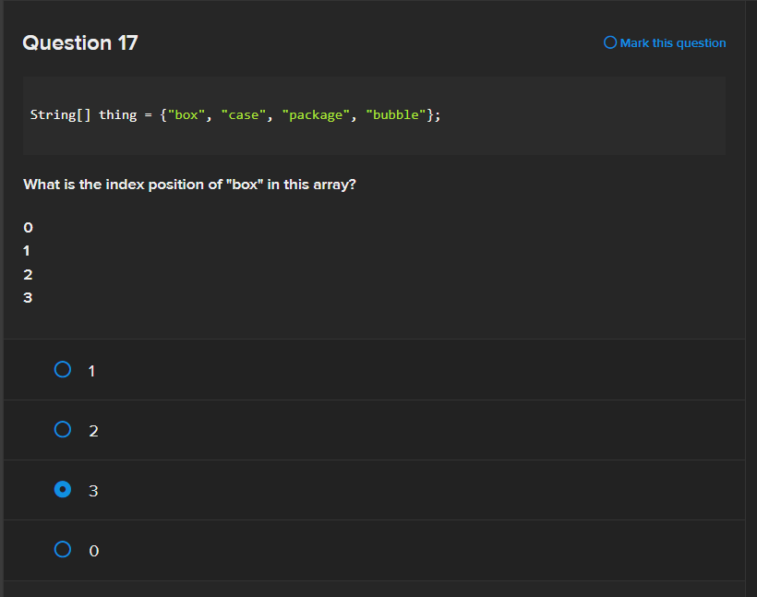Select the radio button next to answer 0
The height and width of the screenshot is (597, 757).
click(x=63, y=549)
